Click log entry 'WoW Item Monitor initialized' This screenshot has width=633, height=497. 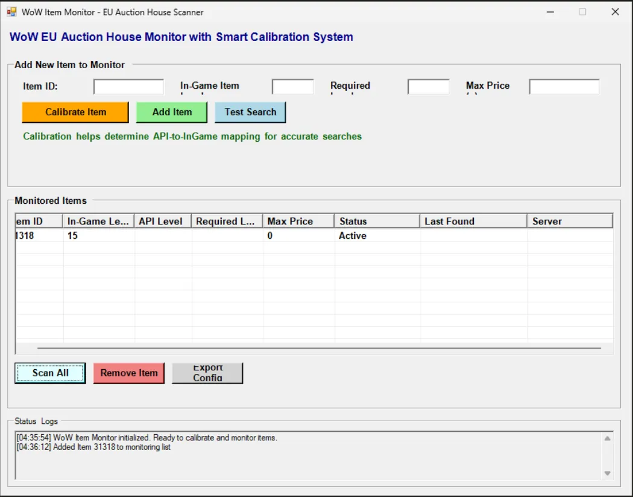point(147,438)
